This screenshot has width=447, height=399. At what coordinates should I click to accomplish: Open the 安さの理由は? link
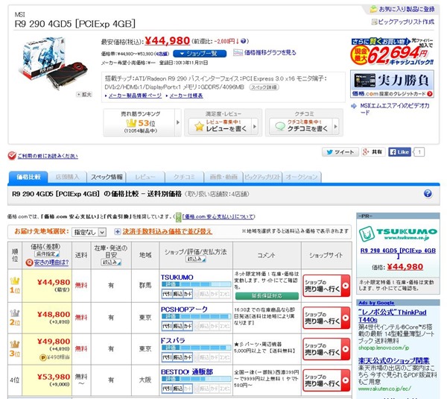point(51,263)
